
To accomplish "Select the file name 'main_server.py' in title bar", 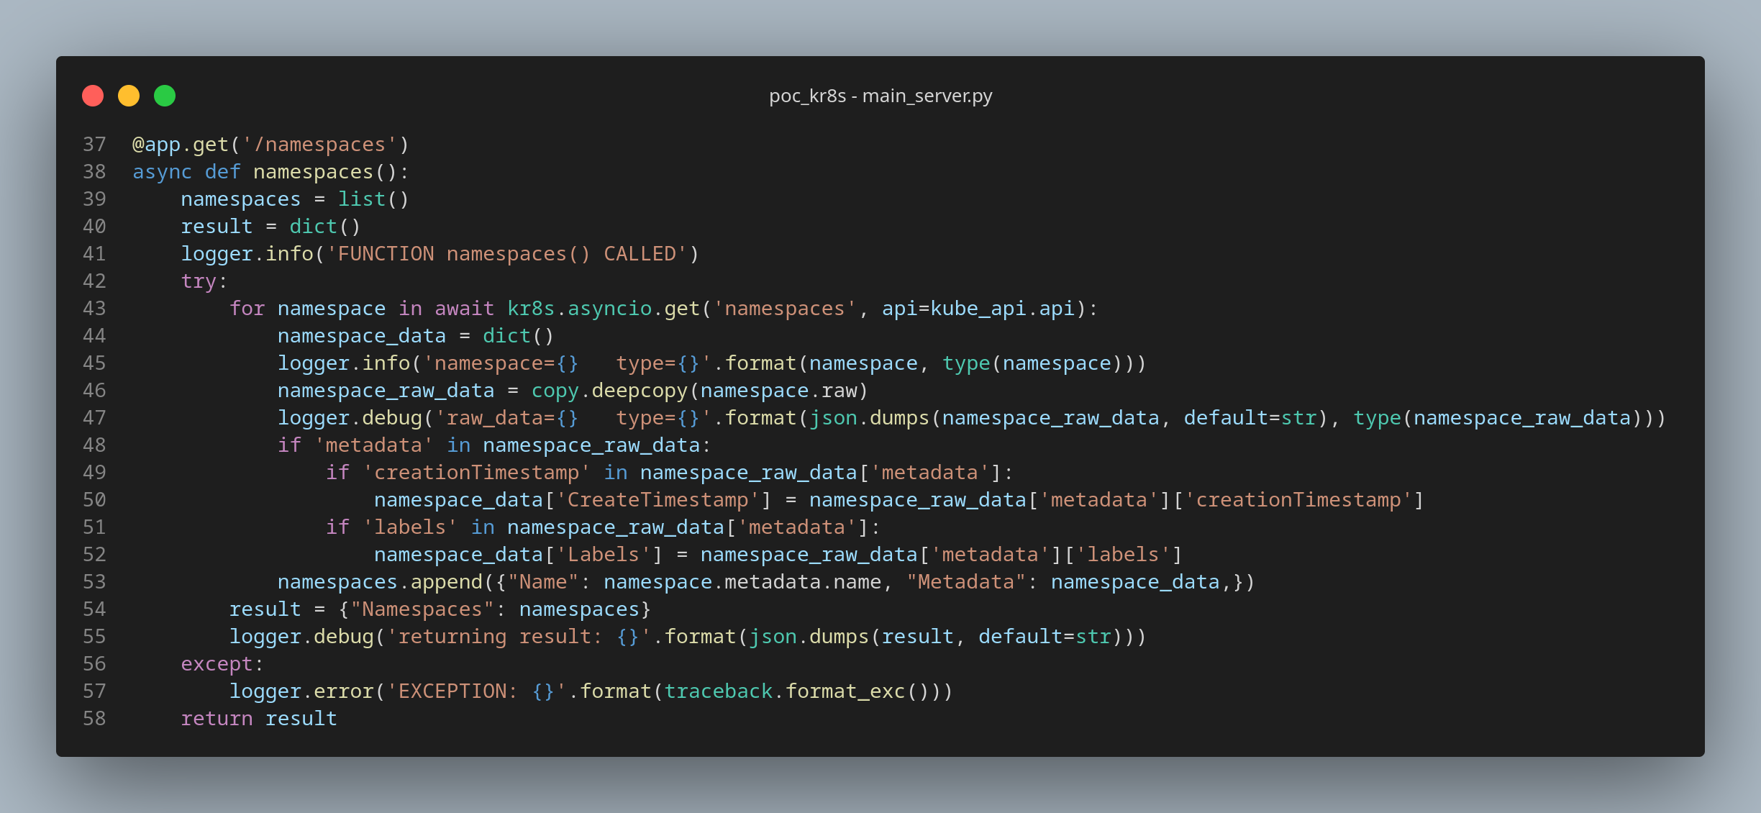I will tap(943, 96).
